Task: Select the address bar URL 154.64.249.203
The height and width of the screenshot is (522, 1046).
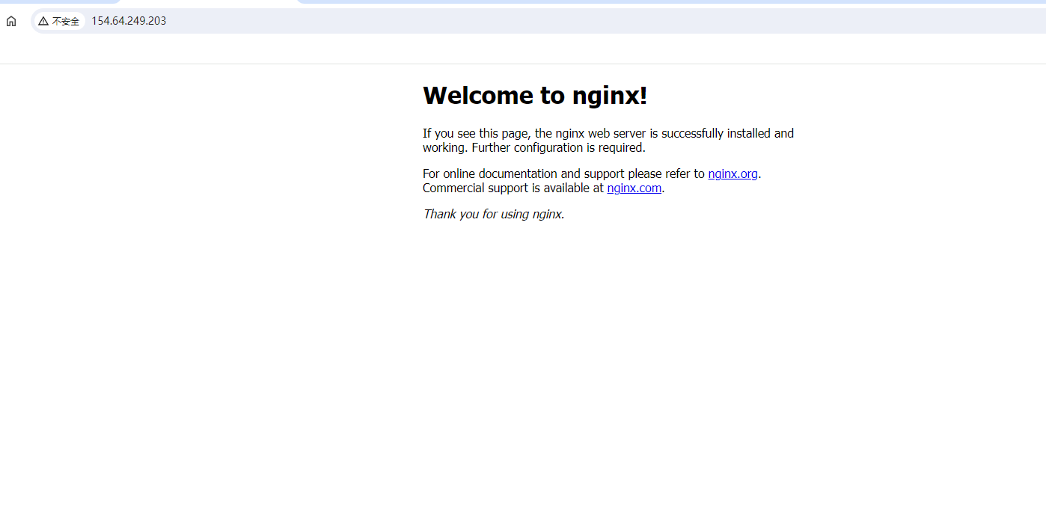Action: coord(129,21)
